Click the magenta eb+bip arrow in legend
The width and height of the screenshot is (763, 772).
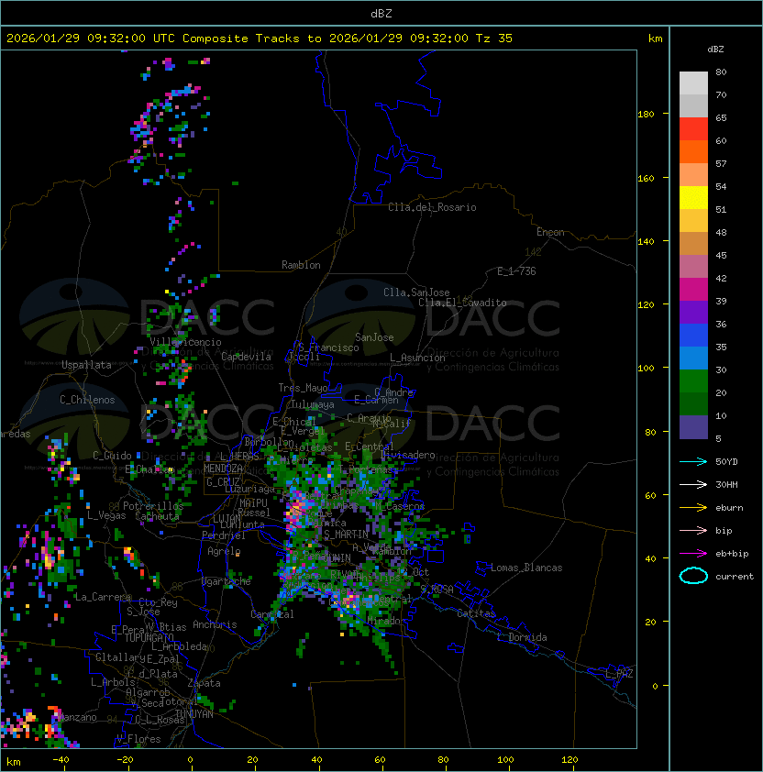point(693,554)
